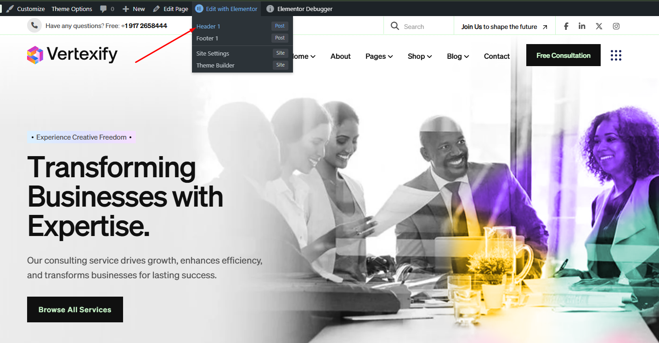The image size is (659, 343).
Task: Open Theme Options in admin bar
Action: coord(72,9)
